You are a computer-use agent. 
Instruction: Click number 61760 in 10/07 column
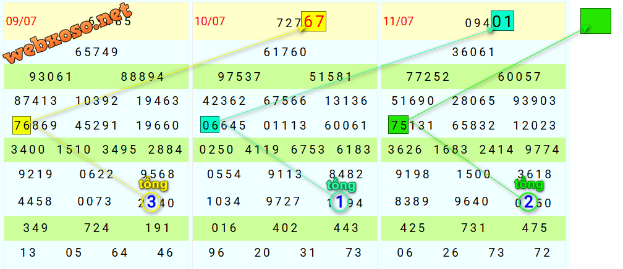[x=286, y=52]
